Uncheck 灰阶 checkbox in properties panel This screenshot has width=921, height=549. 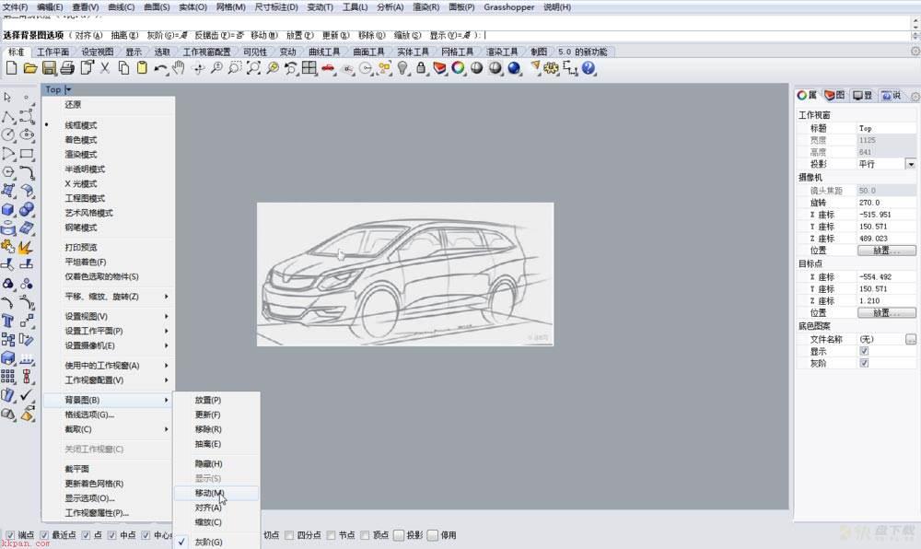864,363
